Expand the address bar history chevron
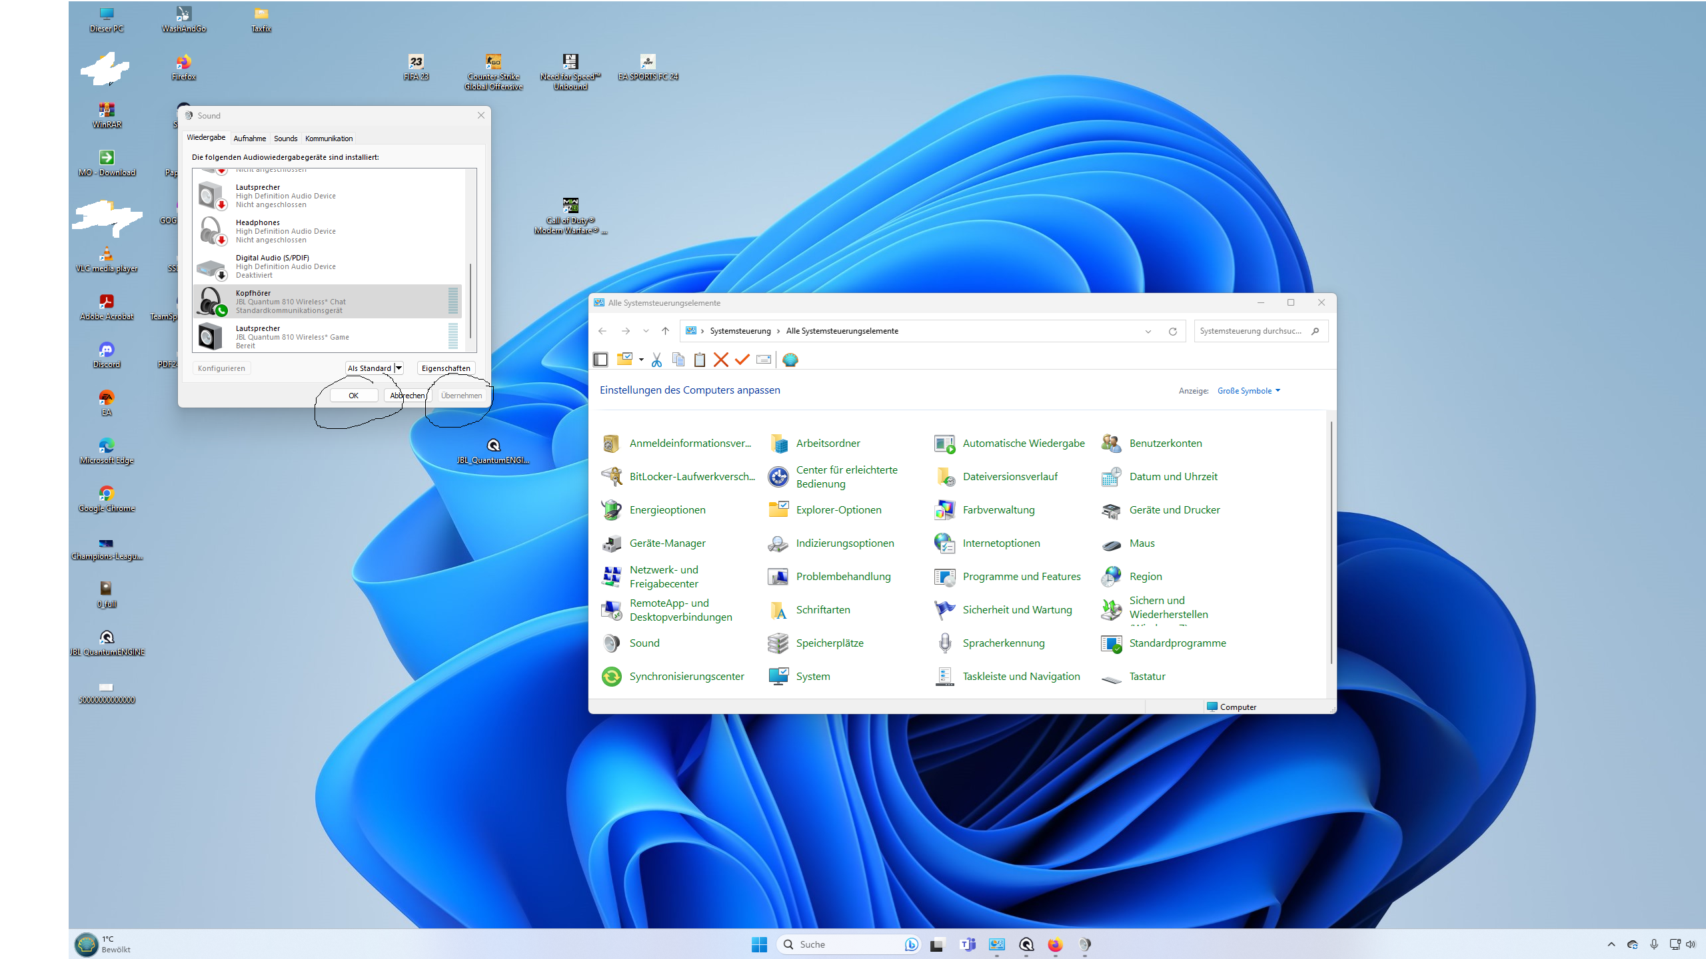Screen dimensions: 1706x959 pyautogui.click(x=1148, y=331)
